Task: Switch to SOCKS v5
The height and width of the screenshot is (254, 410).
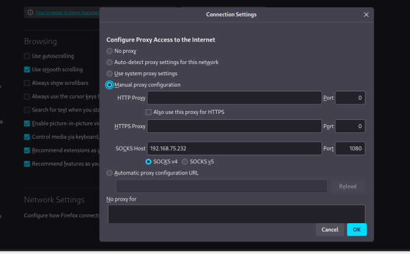Action: pyautogui.click(x=185, y=161)
